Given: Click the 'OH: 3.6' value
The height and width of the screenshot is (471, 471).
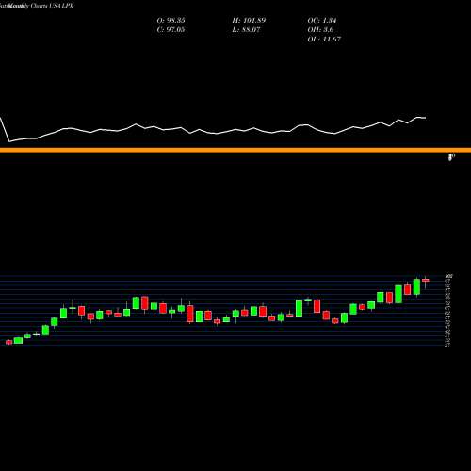Looking at the screenshot, I should pos(320,30).
